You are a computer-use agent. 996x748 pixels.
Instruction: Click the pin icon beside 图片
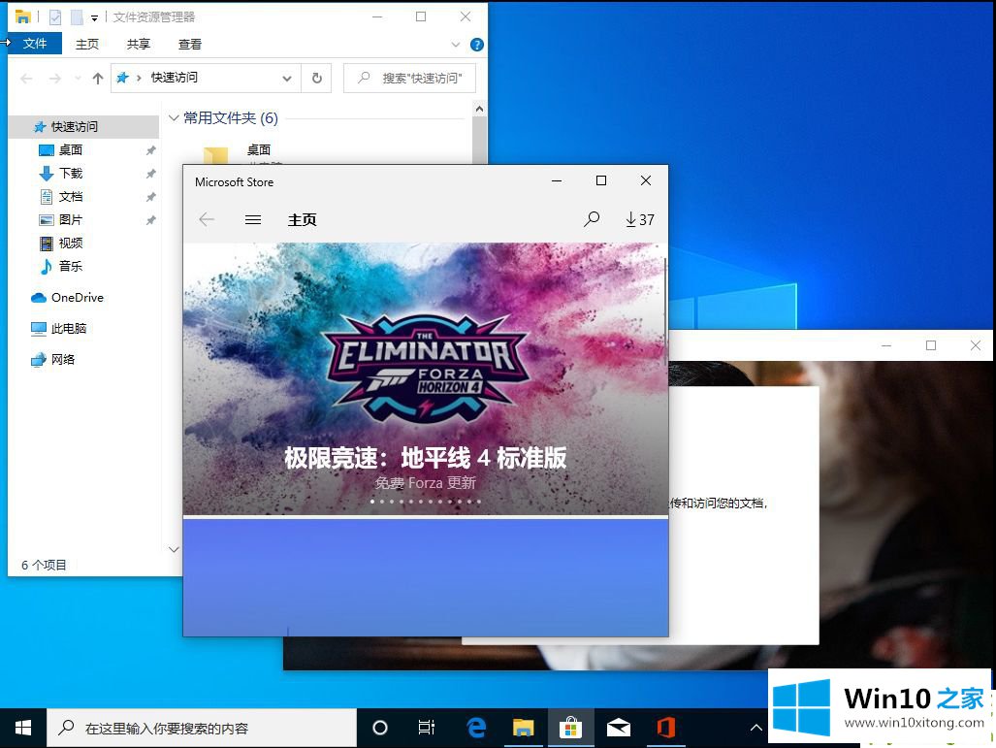tap(150, 220)
